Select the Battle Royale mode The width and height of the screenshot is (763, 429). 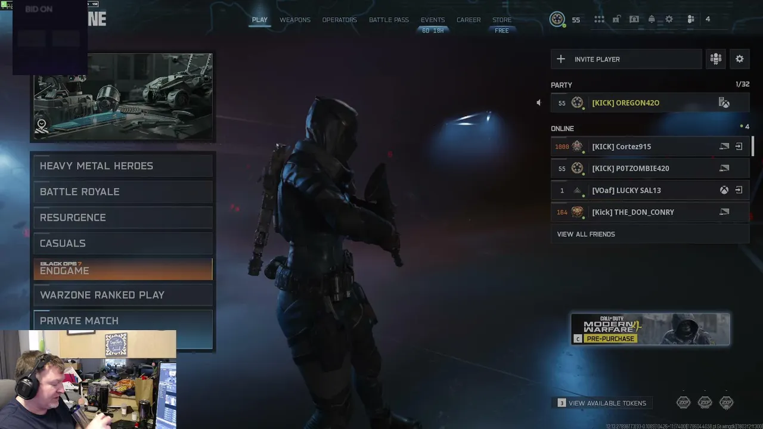click(x=123, y=192)
